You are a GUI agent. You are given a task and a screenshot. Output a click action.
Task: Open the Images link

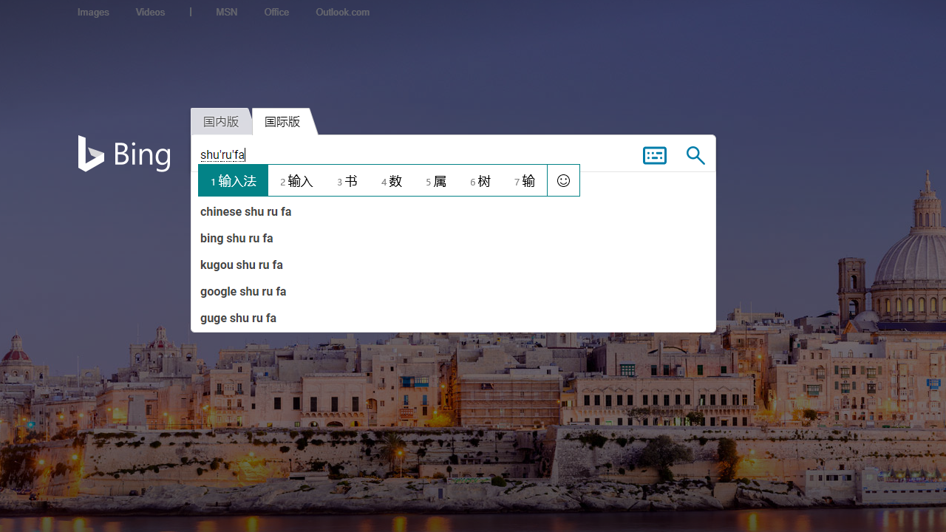click(x=93, y=13)
